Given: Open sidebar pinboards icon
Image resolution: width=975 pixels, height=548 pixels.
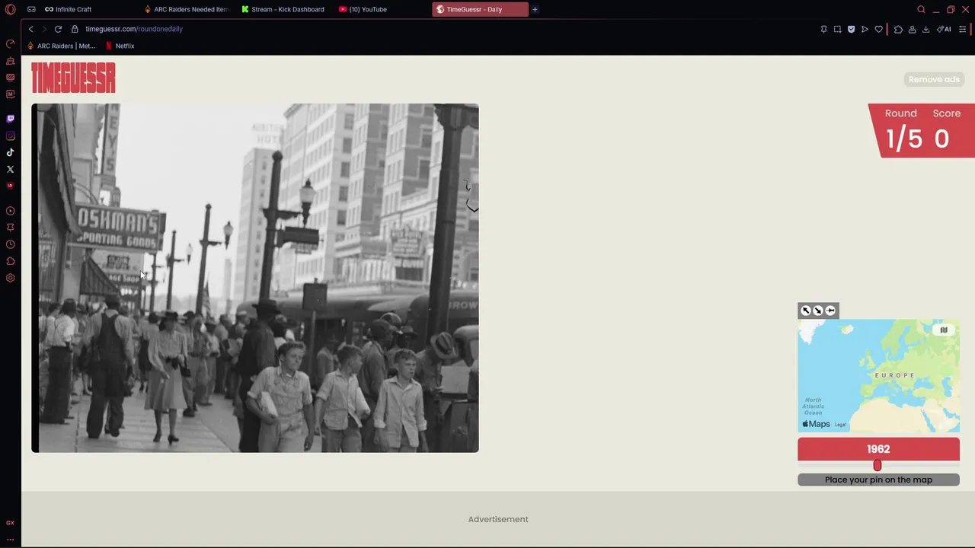Looking at the screenshot, I should [10, 228].
